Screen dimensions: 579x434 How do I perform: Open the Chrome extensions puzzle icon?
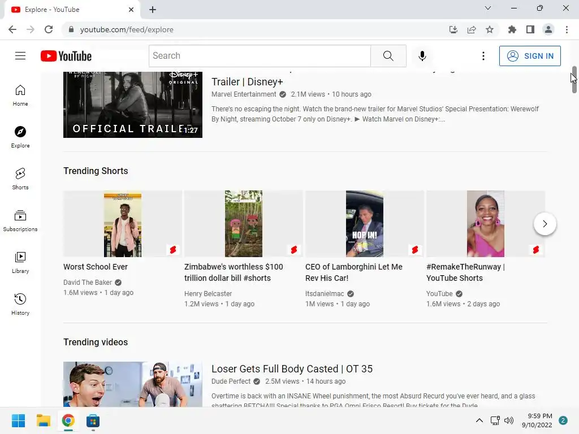tap(512, 29)
